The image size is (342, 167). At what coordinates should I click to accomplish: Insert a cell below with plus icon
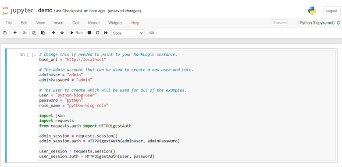click(x=15, y=33)
